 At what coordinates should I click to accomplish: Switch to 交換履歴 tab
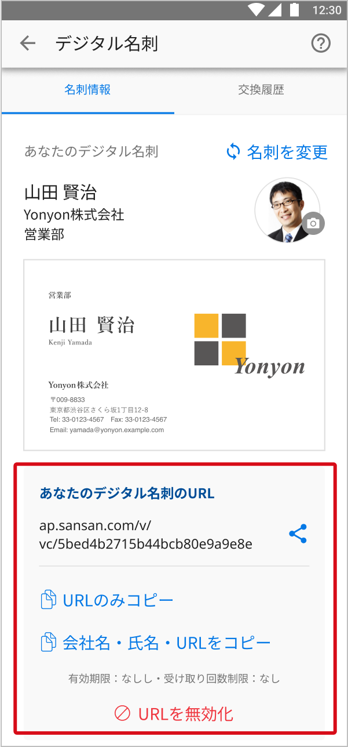[x=261, y=90]
